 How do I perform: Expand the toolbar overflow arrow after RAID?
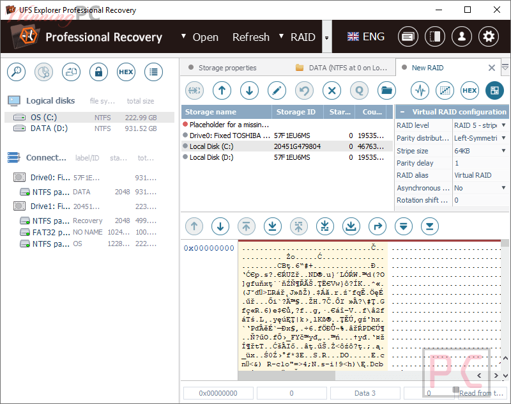coord(327,38)
